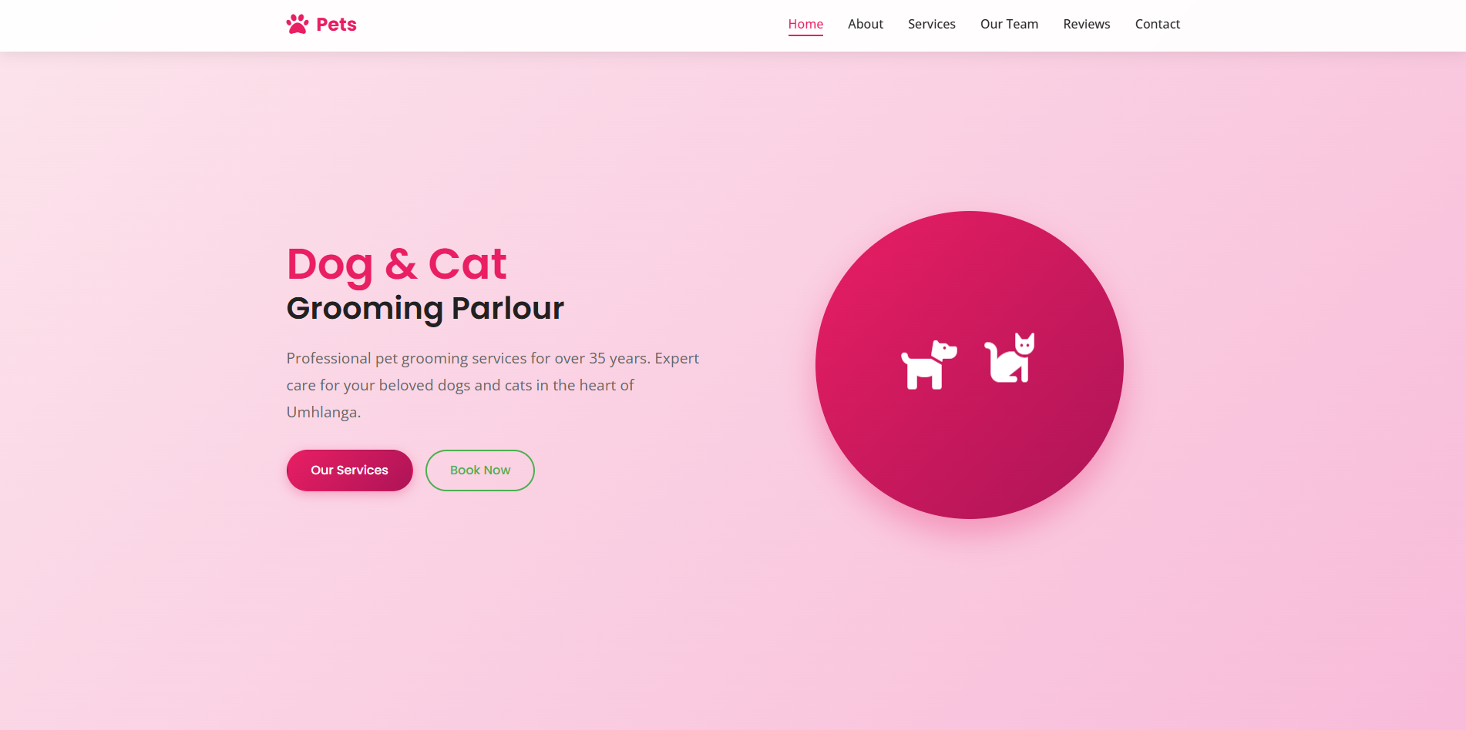The image size is (1466, 730).
Task: Click the professional grooming description paragraph
Action: coord(493,385)
